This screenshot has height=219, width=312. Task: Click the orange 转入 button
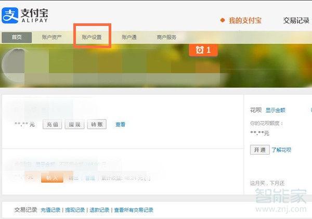tap(52, 177)
